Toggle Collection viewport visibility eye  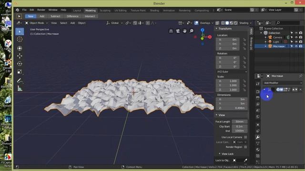[296, 33]
